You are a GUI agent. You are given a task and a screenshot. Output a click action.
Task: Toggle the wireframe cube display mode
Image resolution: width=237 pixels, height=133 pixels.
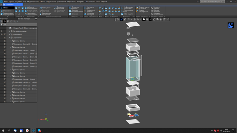(x=147, y=20)
